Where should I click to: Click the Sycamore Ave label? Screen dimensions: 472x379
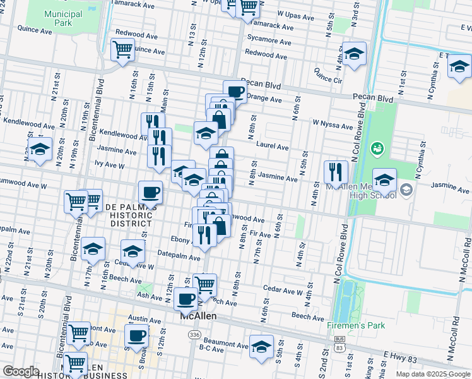coord(269,39)
